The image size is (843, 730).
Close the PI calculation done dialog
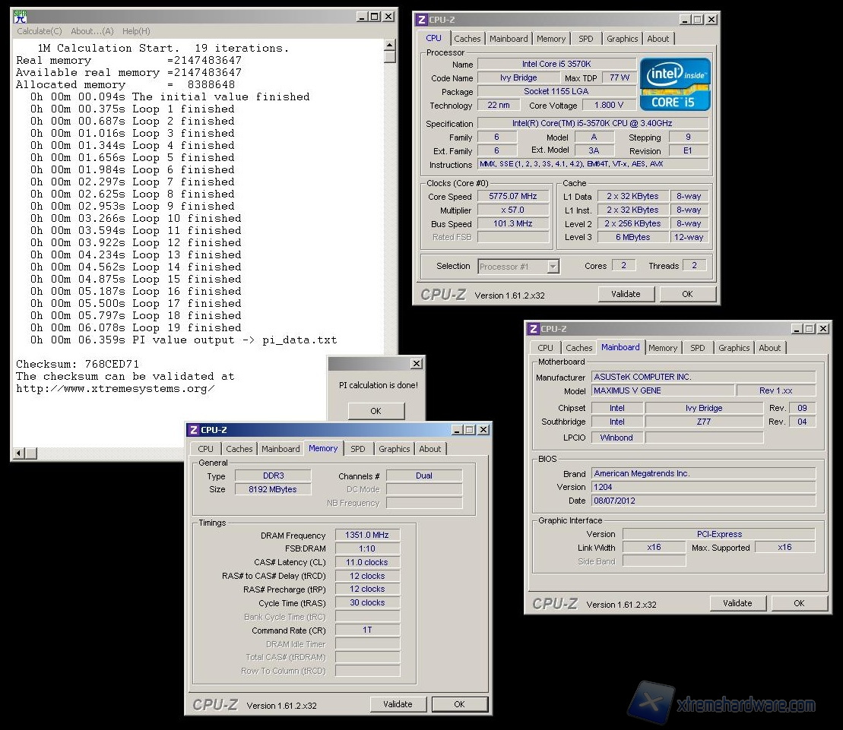tap(416, 364)
